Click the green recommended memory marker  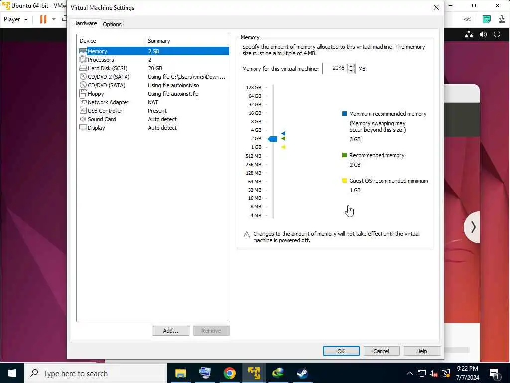[x=283, y=139]
